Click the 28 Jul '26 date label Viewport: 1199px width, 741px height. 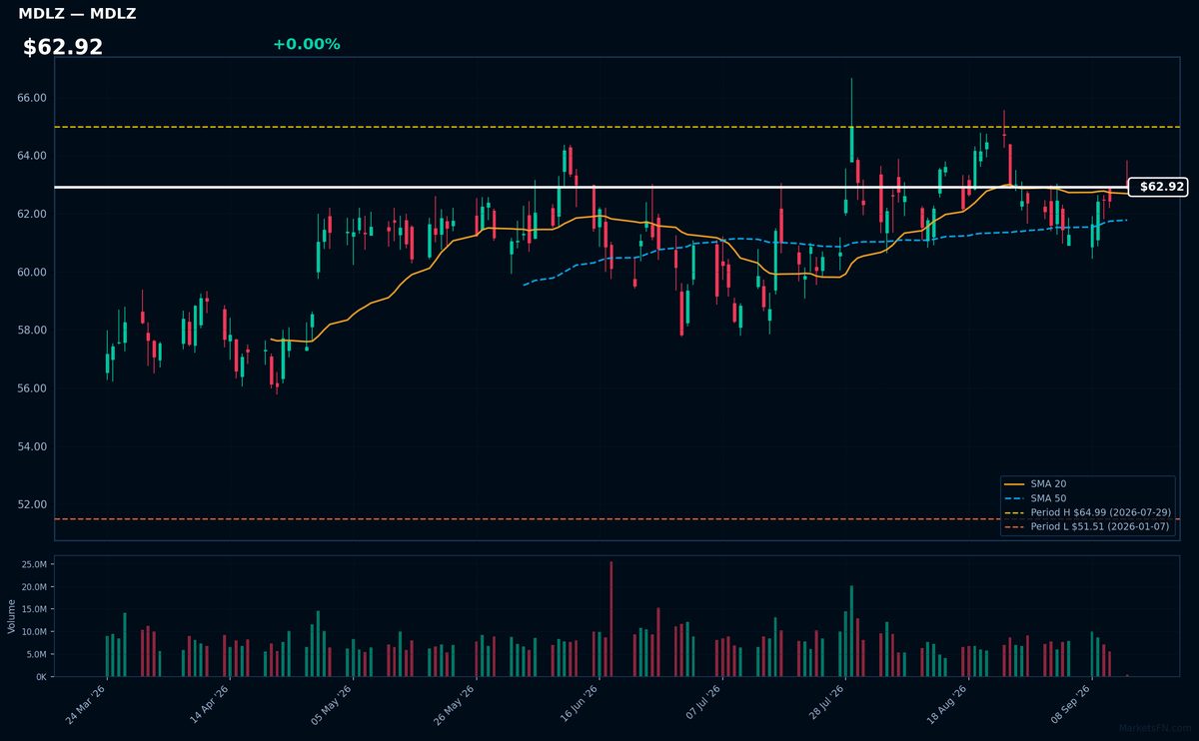point(825,704)
